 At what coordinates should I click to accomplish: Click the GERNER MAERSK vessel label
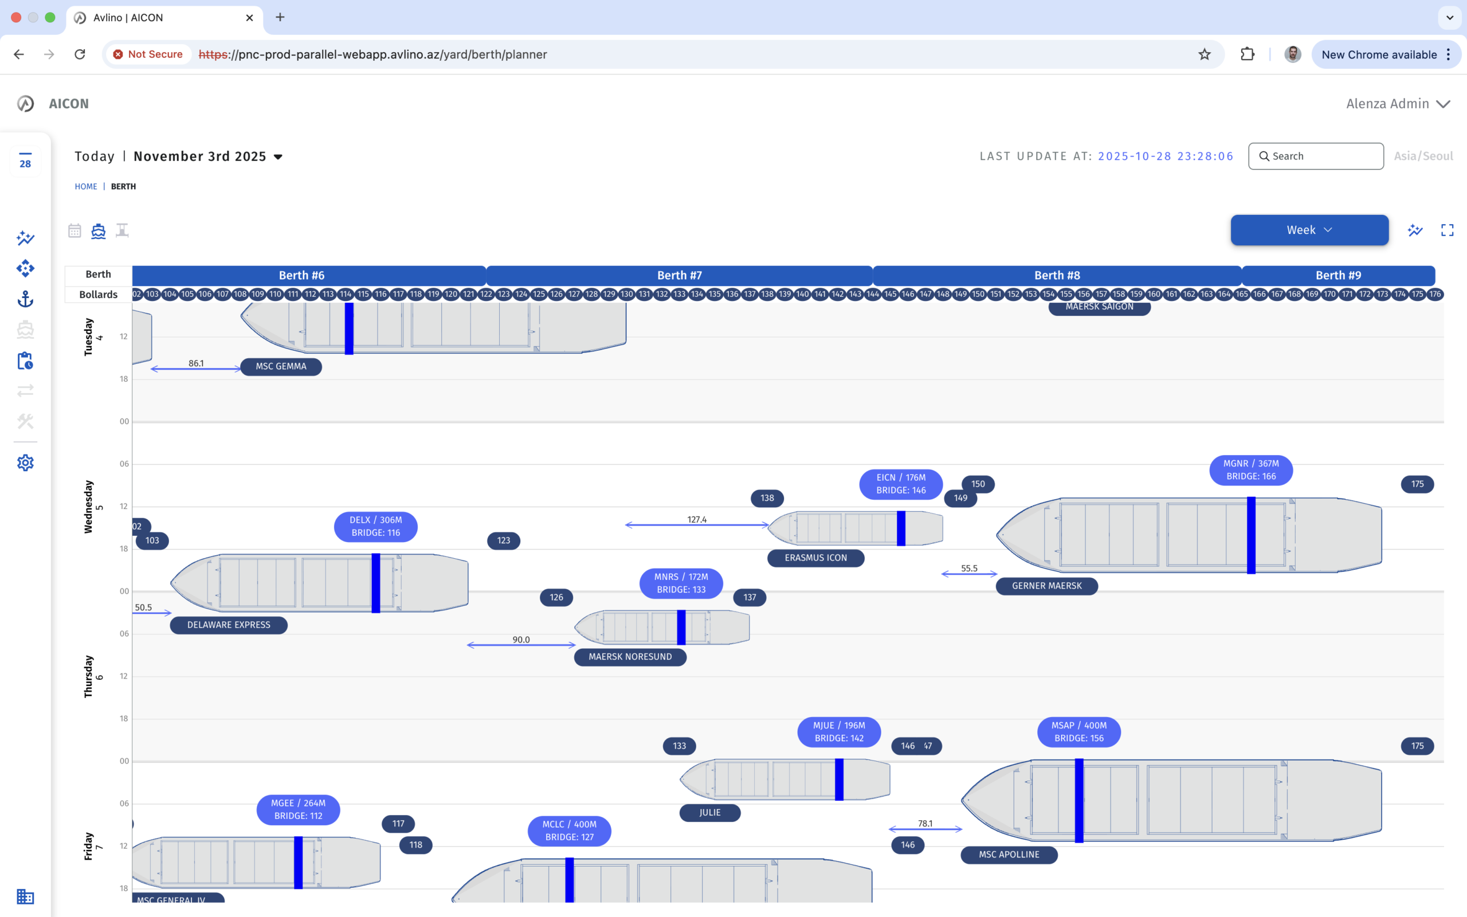point(1046,586)
